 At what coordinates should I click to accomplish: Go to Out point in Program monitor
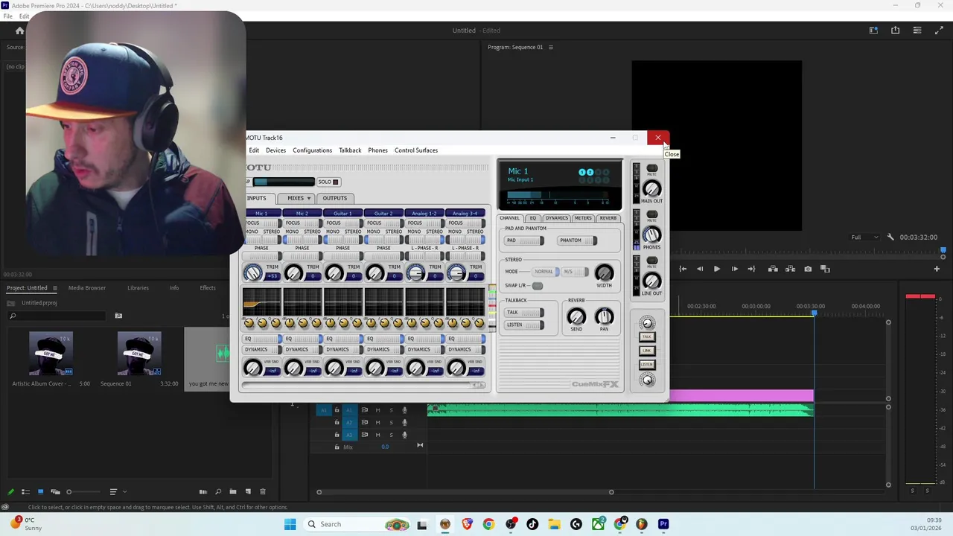(751, 269)
